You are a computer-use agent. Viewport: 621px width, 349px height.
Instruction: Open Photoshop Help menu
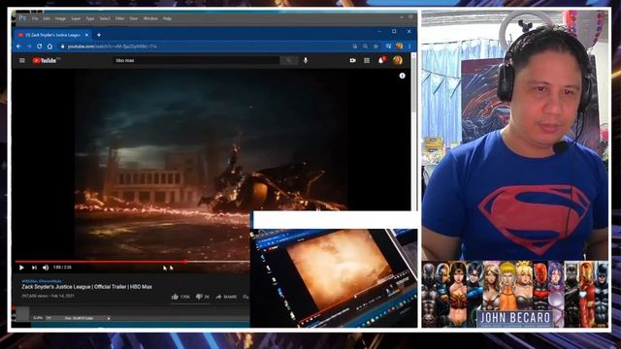168,18
